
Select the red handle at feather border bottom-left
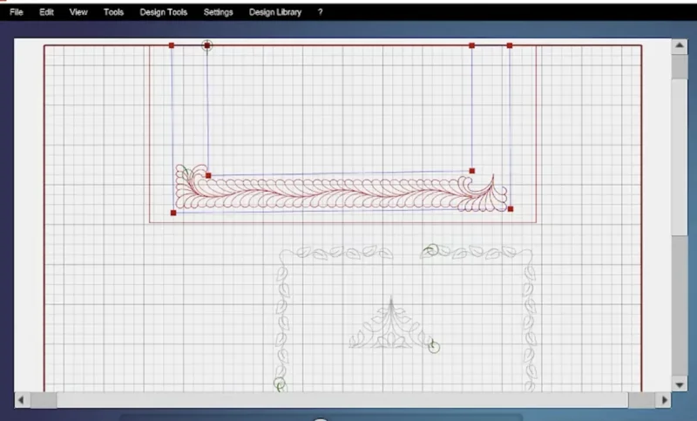[173, 213]
